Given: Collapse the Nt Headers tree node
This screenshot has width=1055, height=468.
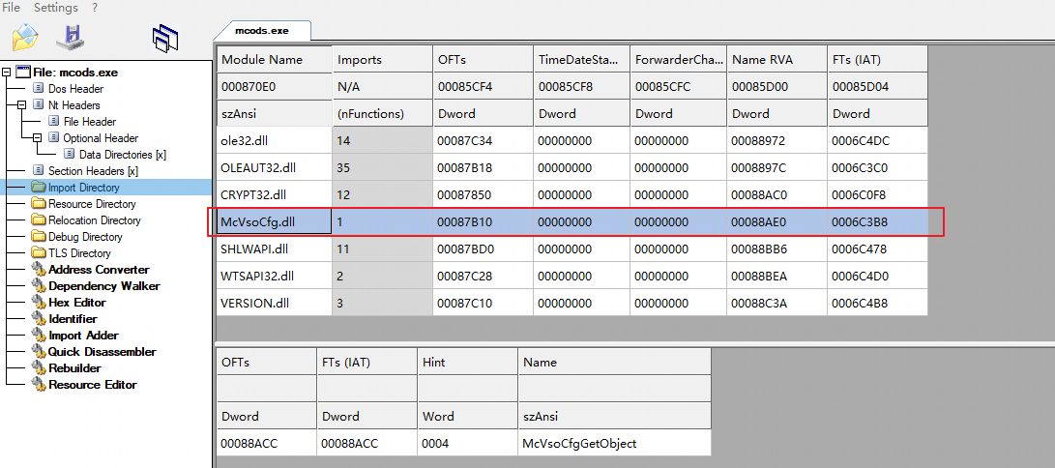Looking at the screenshot, I should 21,104.
